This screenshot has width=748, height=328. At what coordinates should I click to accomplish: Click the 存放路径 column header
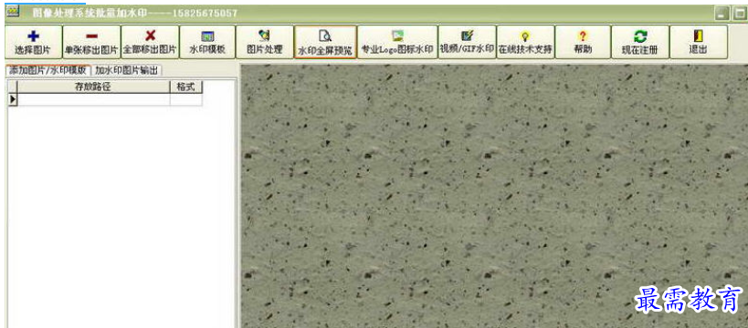(x=93, y=87)
